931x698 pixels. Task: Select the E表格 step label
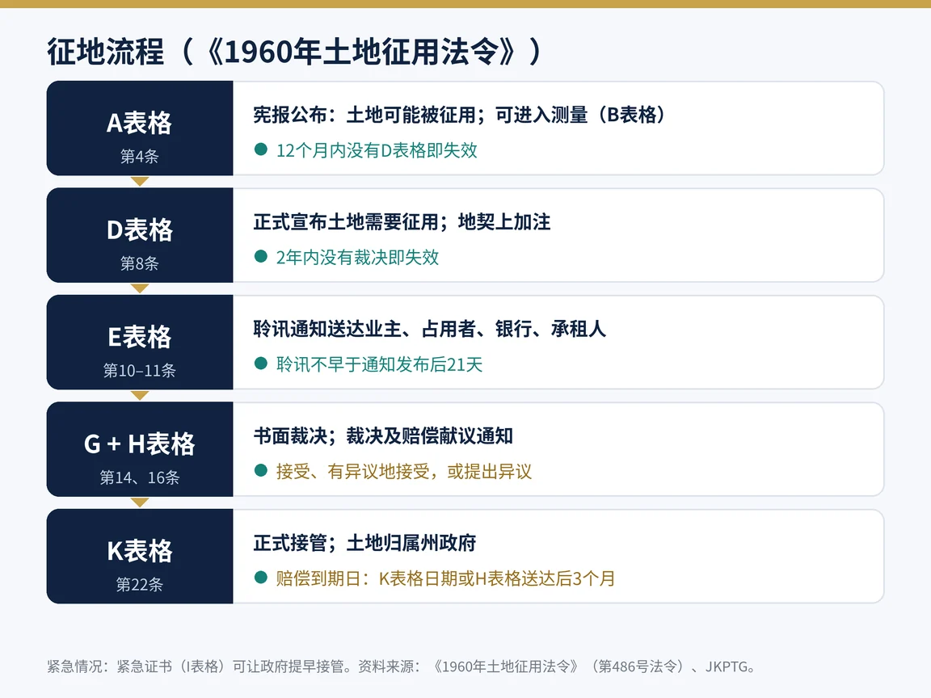point(140,337)
